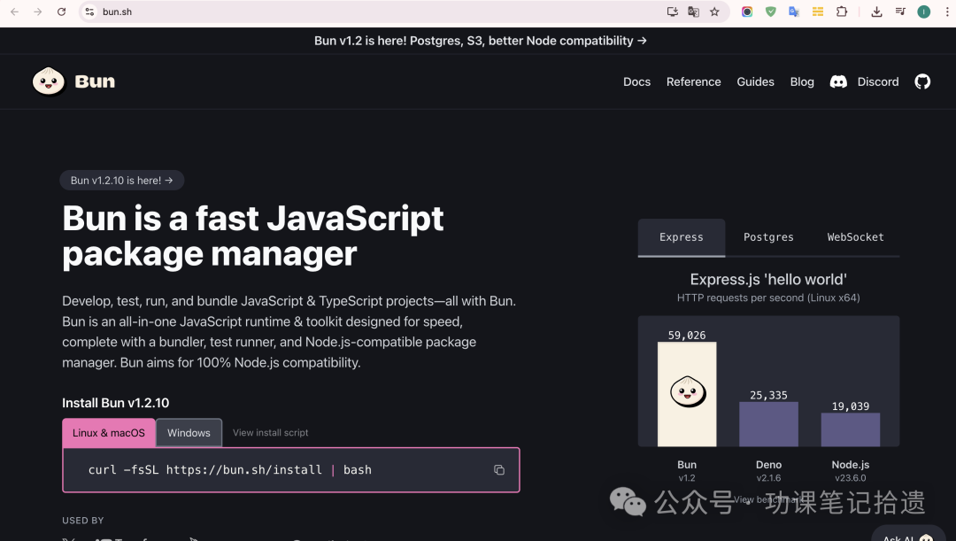Click the Bun logo in header
Viewport: 956px width, 541px height.
(x=73, y=81)
